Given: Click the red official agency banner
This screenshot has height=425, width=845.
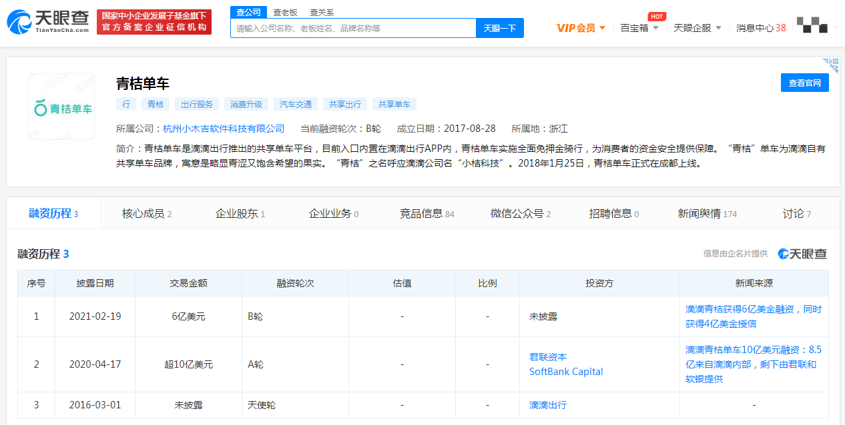Looking at the screenshot, I should 154,22.
